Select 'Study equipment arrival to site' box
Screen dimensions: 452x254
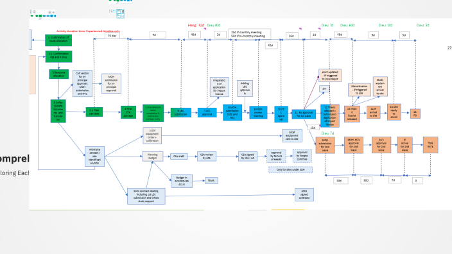click(380, 87)
